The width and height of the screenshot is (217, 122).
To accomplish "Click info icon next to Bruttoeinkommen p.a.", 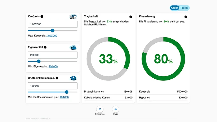I will pyautogui.click(x=57, y=78).
